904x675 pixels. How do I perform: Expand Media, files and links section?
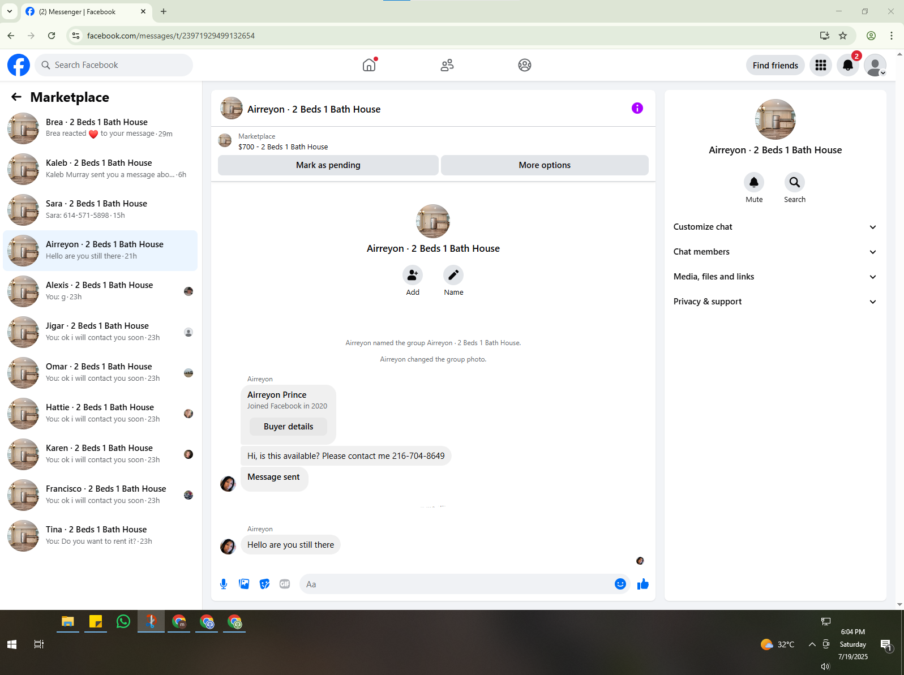pyautogui.click(x=775, y=277)
